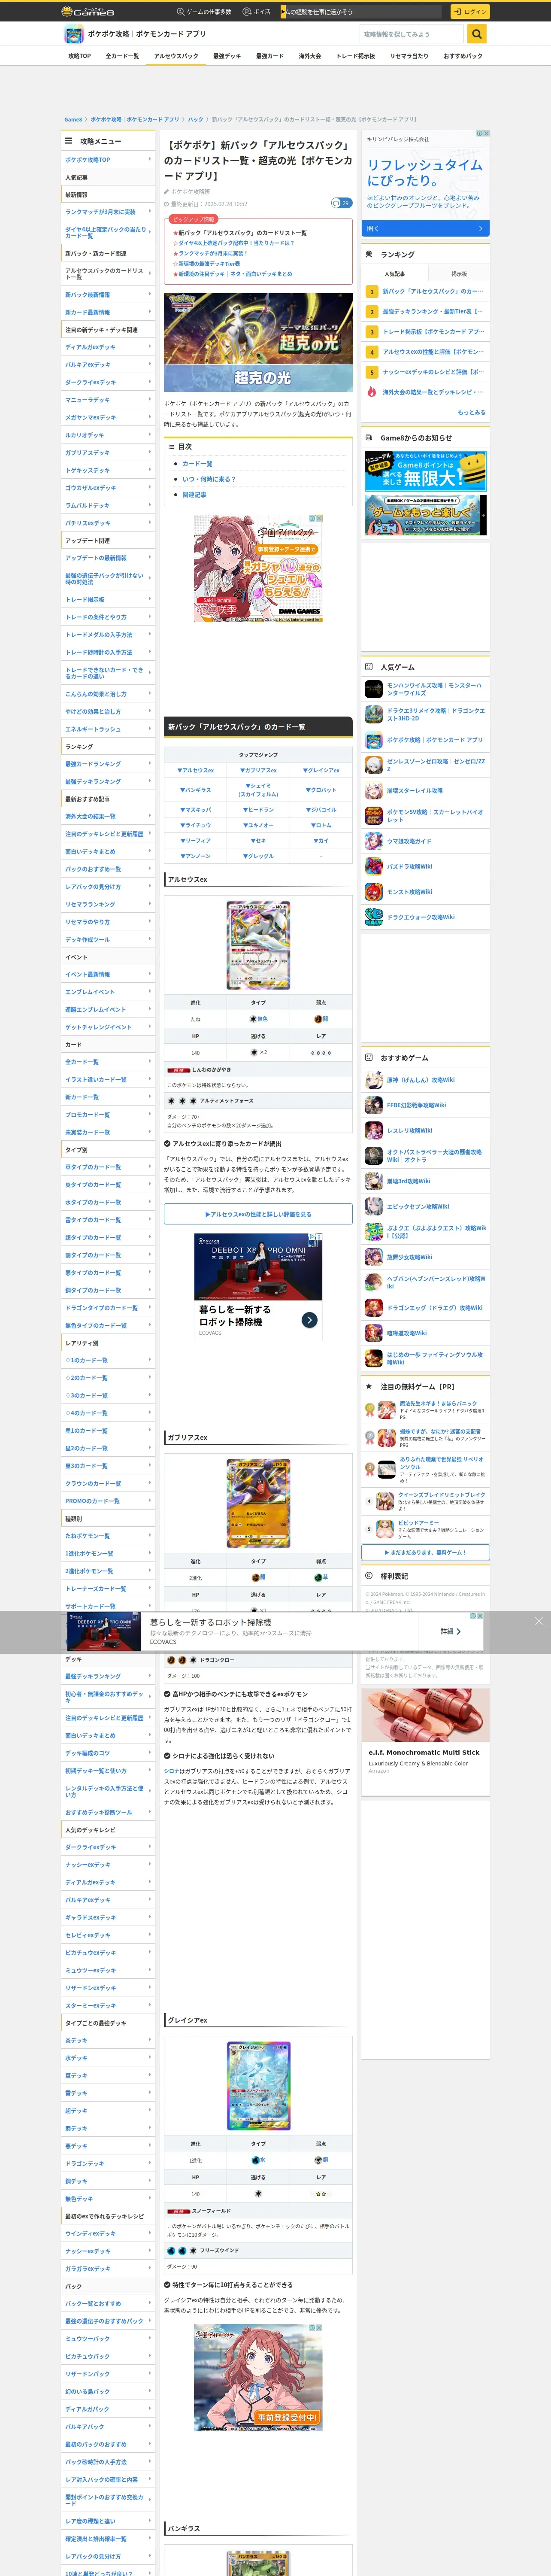Click the ゲームの仕事多数 header link

point(204,12)
